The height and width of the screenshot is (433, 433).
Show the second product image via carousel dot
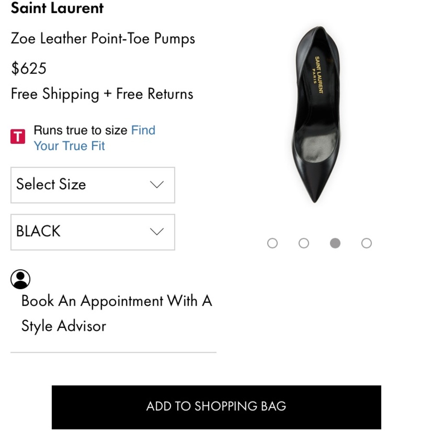[304, 243]
